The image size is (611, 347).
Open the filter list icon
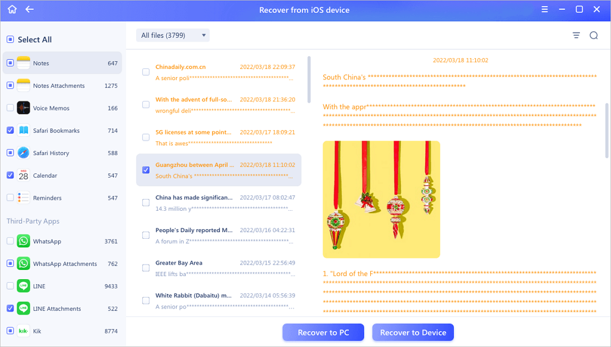click(576, 35)
